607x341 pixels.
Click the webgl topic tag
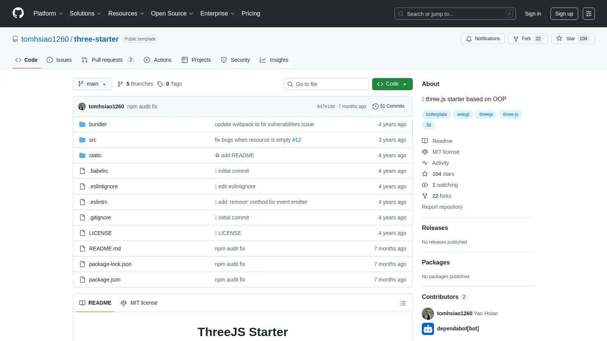[463, 114]
